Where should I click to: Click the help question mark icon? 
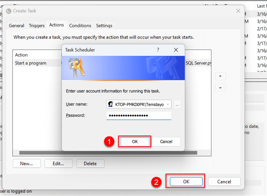(x=158, y=50)
